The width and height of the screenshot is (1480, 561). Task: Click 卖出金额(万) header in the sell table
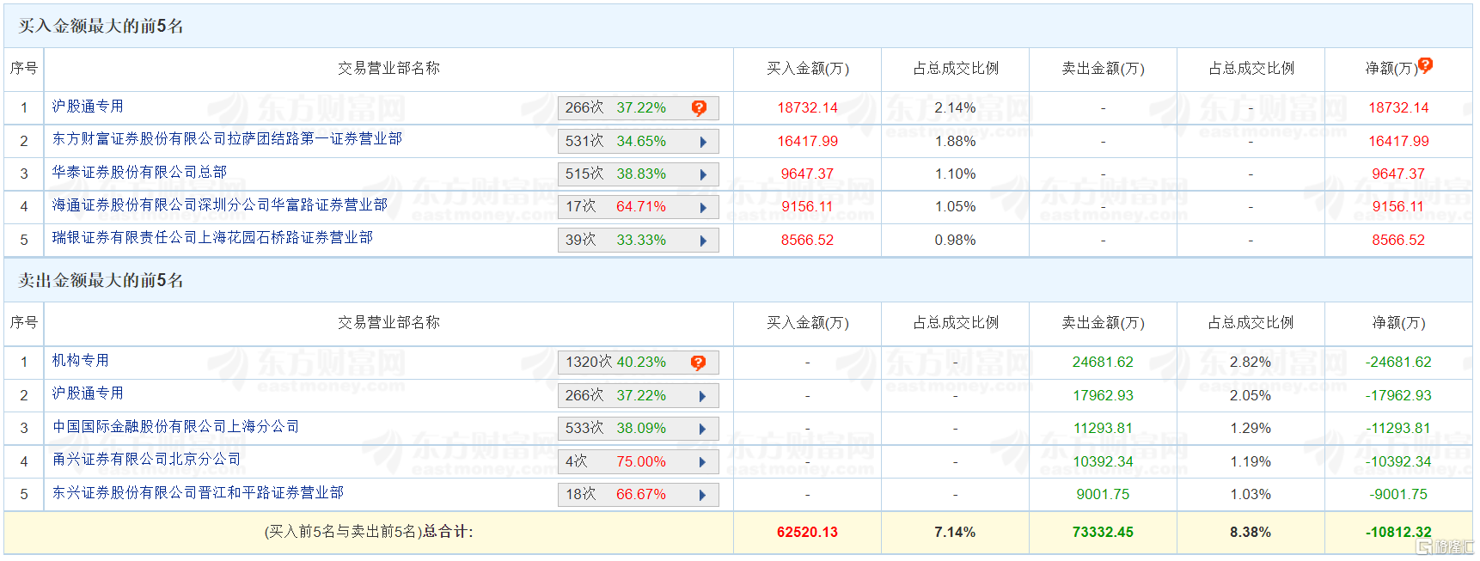pyautogui.click(x=1104, y=322)
